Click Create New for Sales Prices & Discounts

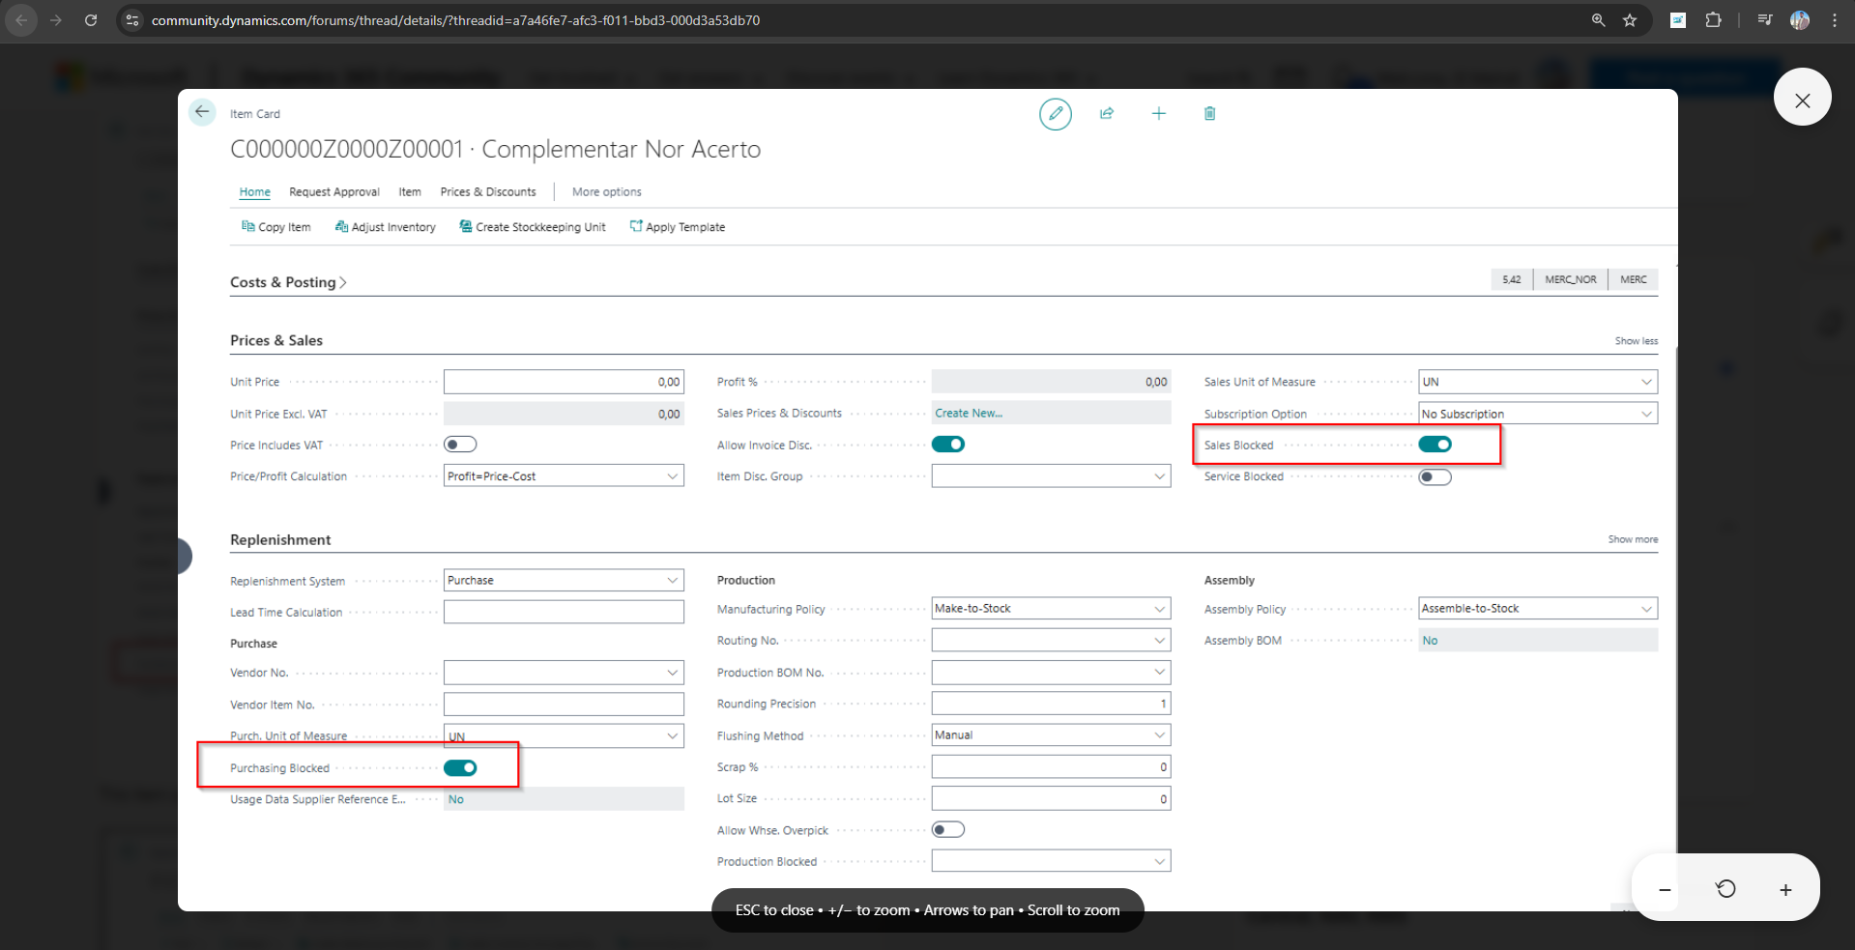coord(968,413)
